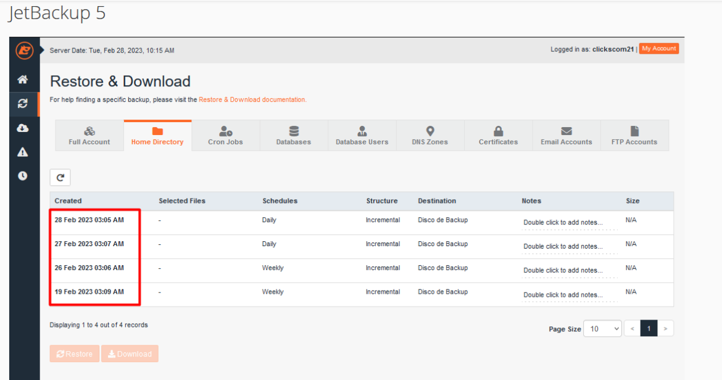Click the warning triangle icon in the sidebar
The image size is (722, 380).
tap(23, 151)
